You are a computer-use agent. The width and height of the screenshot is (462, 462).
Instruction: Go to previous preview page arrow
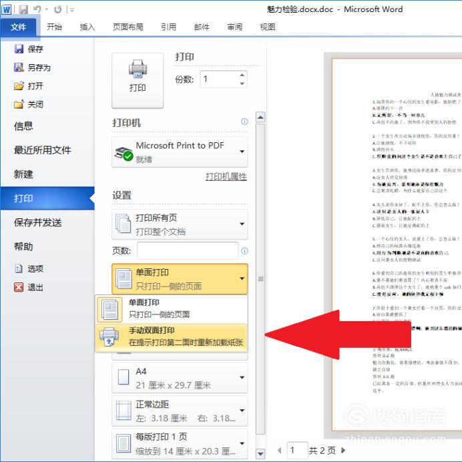(x=279, y=450)
